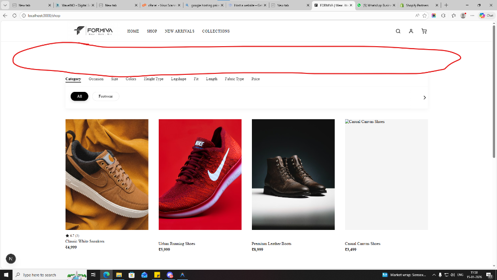
Task: Open the browser tab list dropdown
Action: point(5,5)
